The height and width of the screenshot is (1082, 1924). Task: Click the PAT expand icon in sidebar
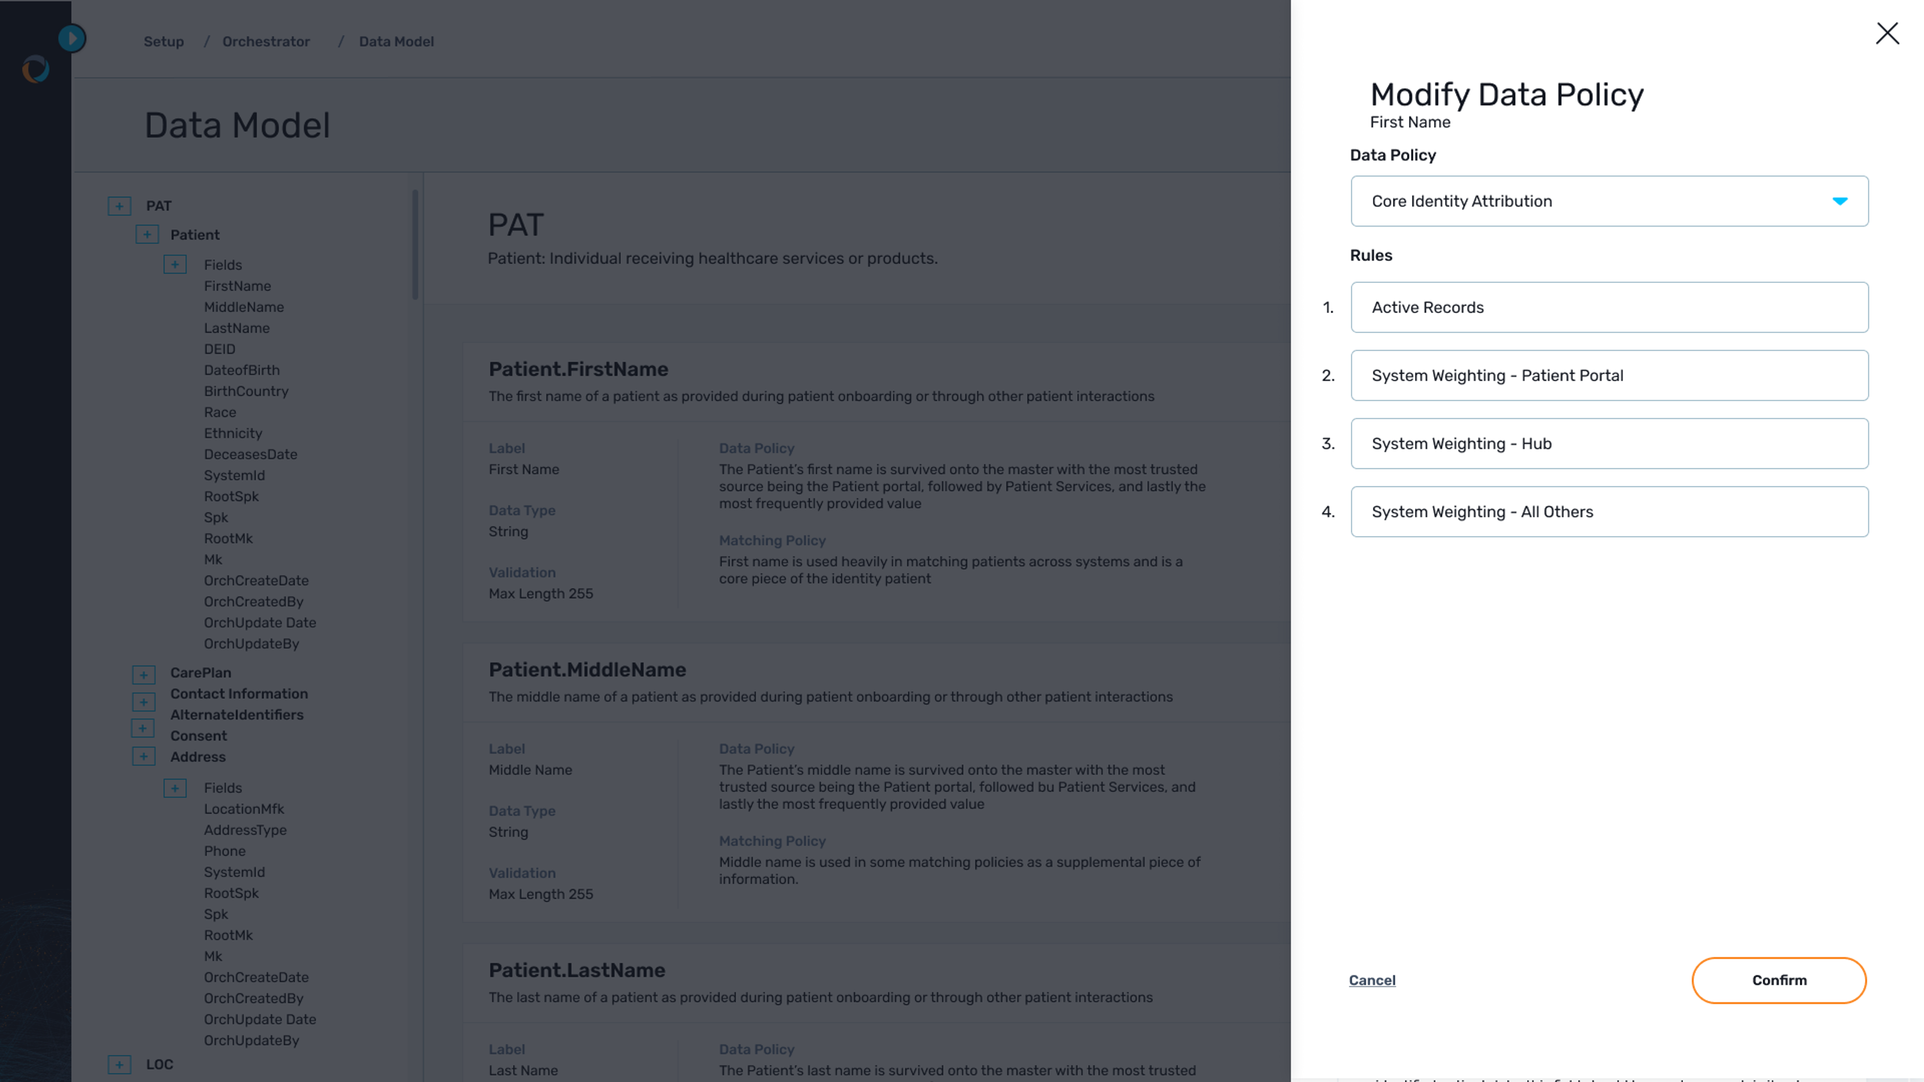coord(119,206)
